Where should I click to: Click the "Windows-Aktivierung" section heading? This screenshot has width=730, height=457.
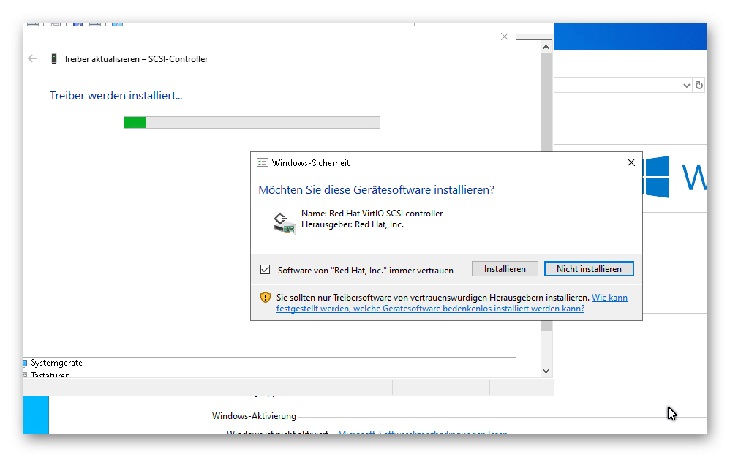click(255, 416)
